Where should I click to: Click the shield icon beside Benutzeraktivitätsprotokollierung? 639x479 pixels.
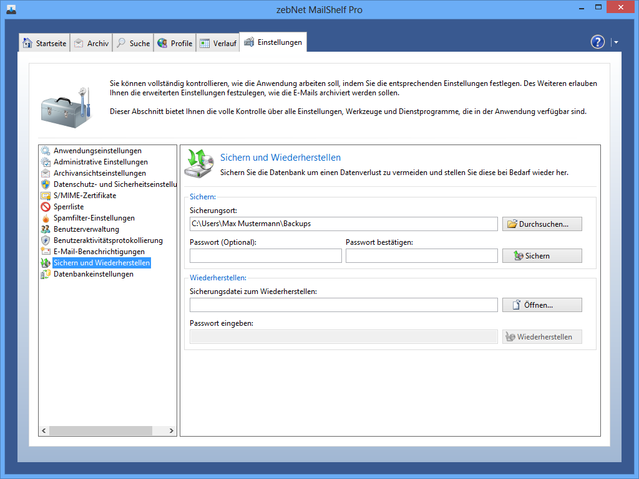[x=46, y=240]
